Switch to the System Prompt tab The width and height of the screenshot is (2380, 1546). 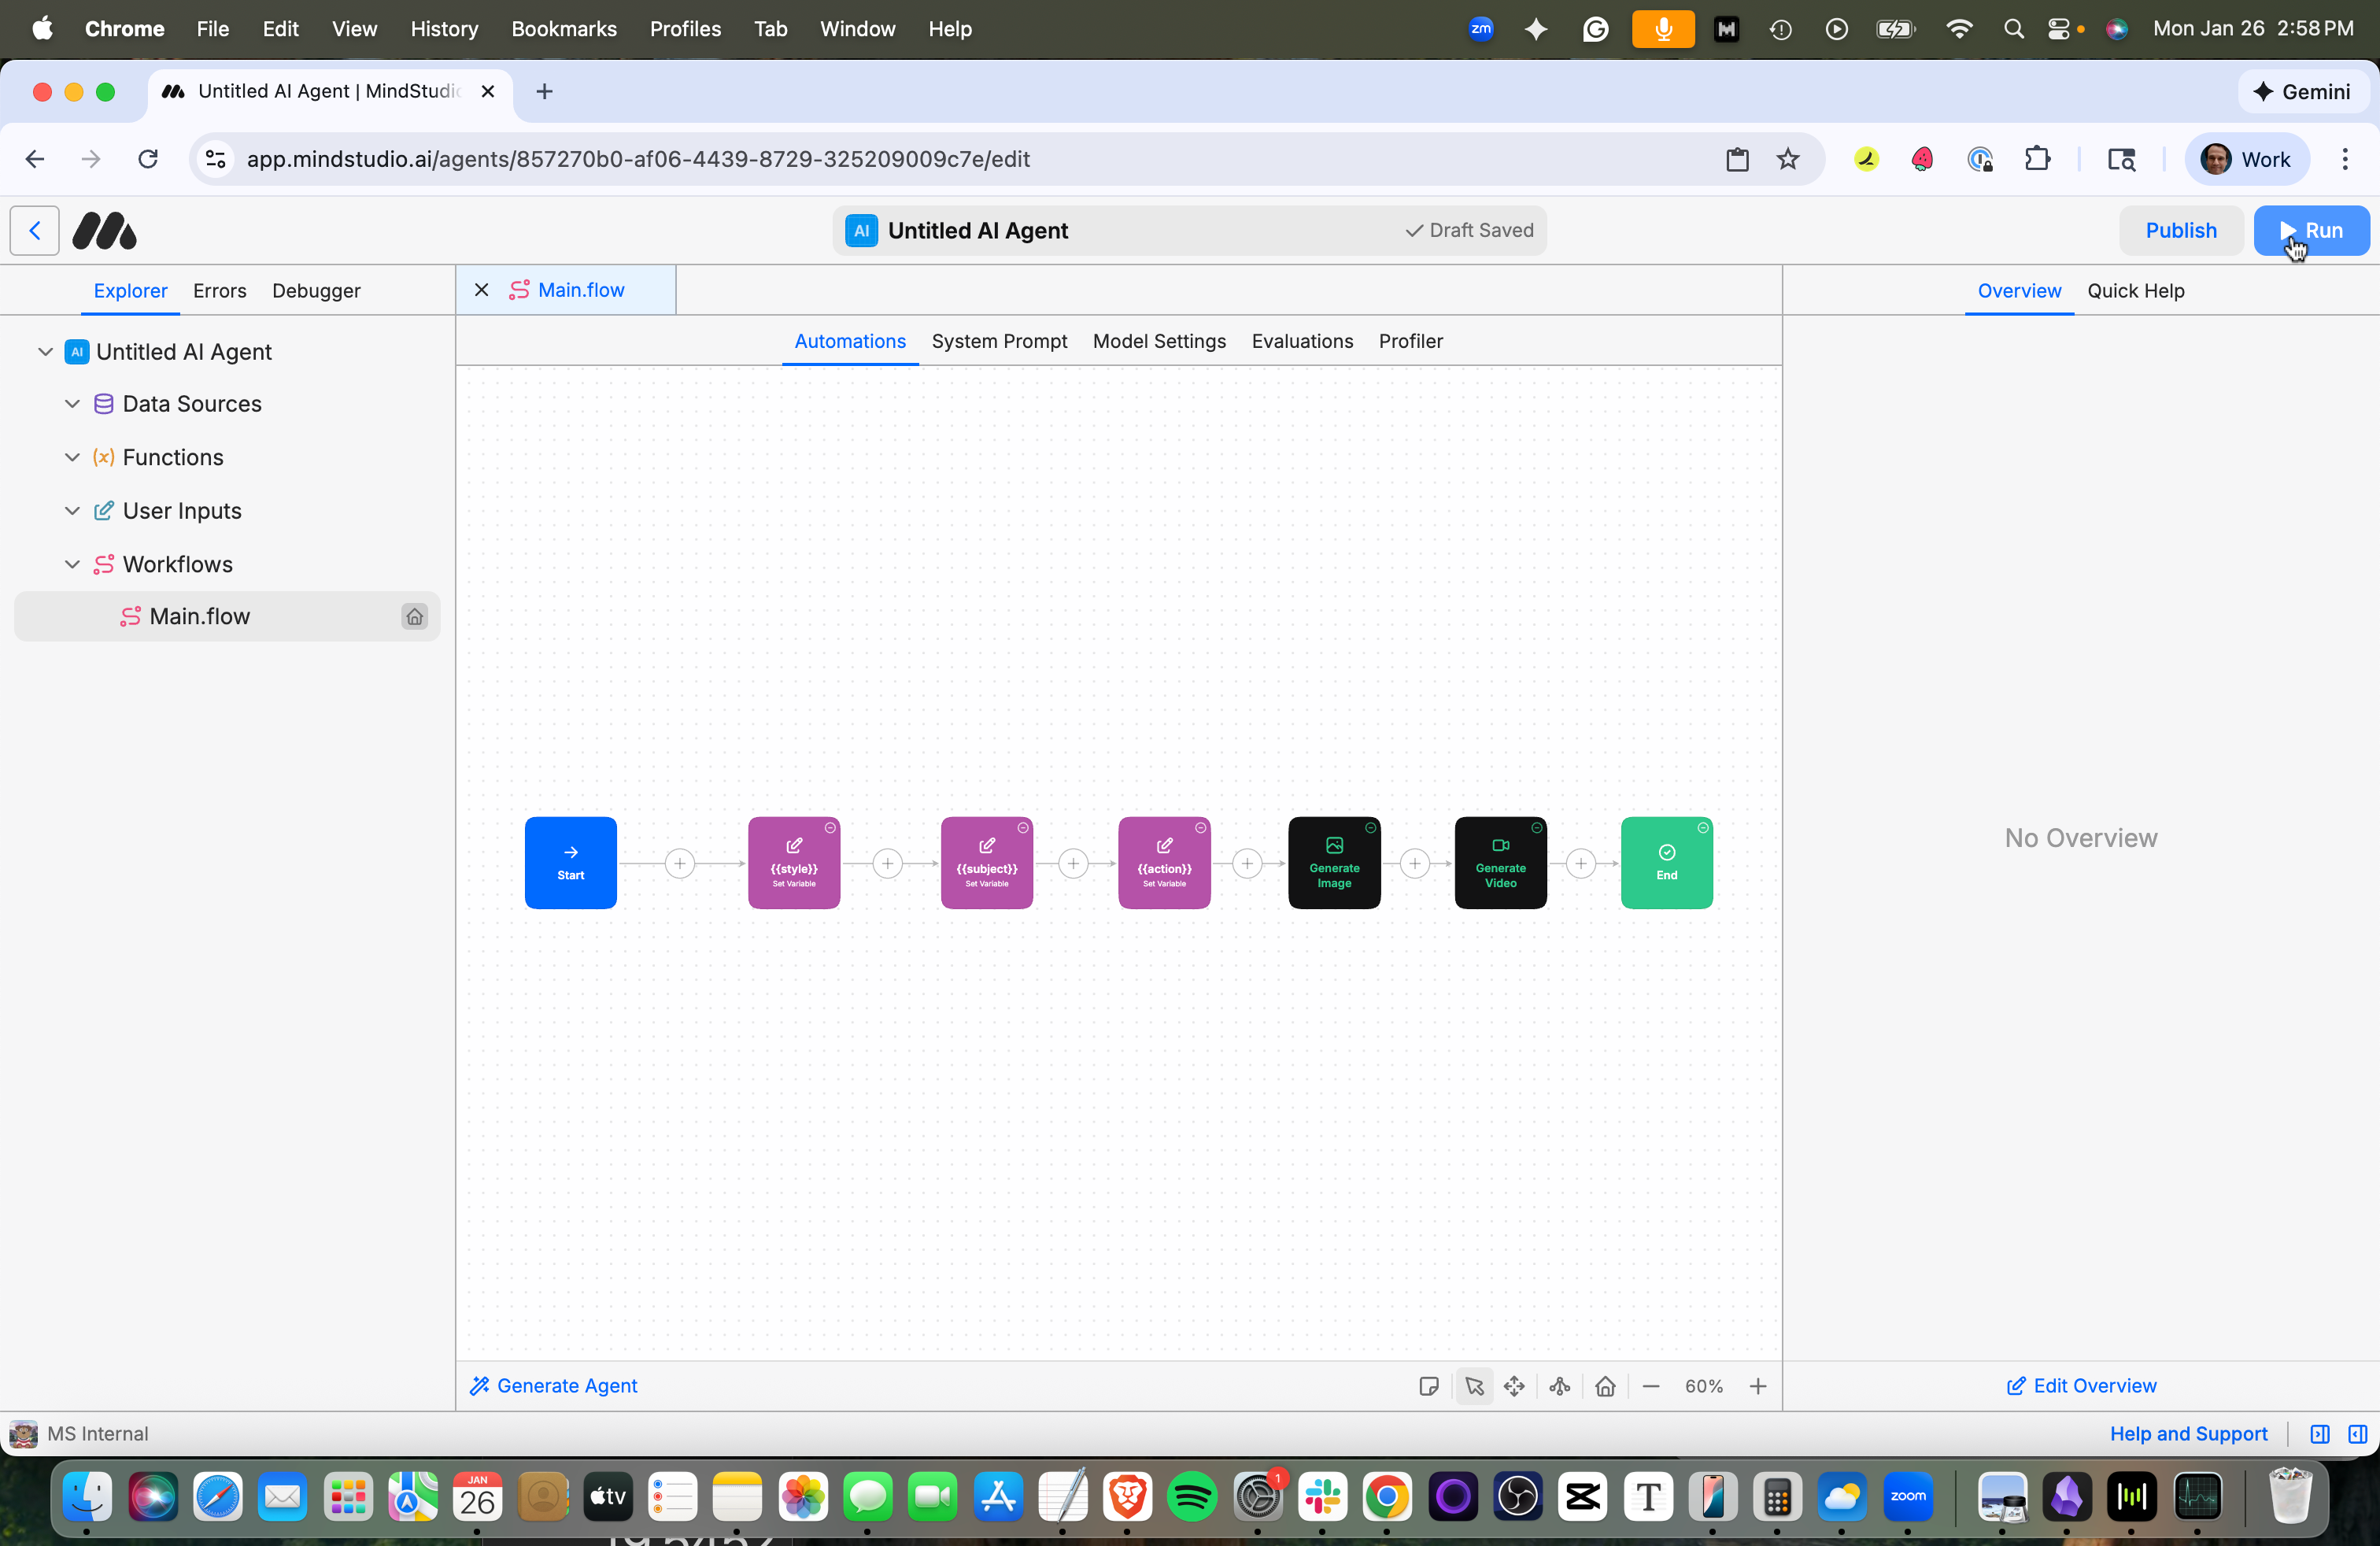pos(999,341)
